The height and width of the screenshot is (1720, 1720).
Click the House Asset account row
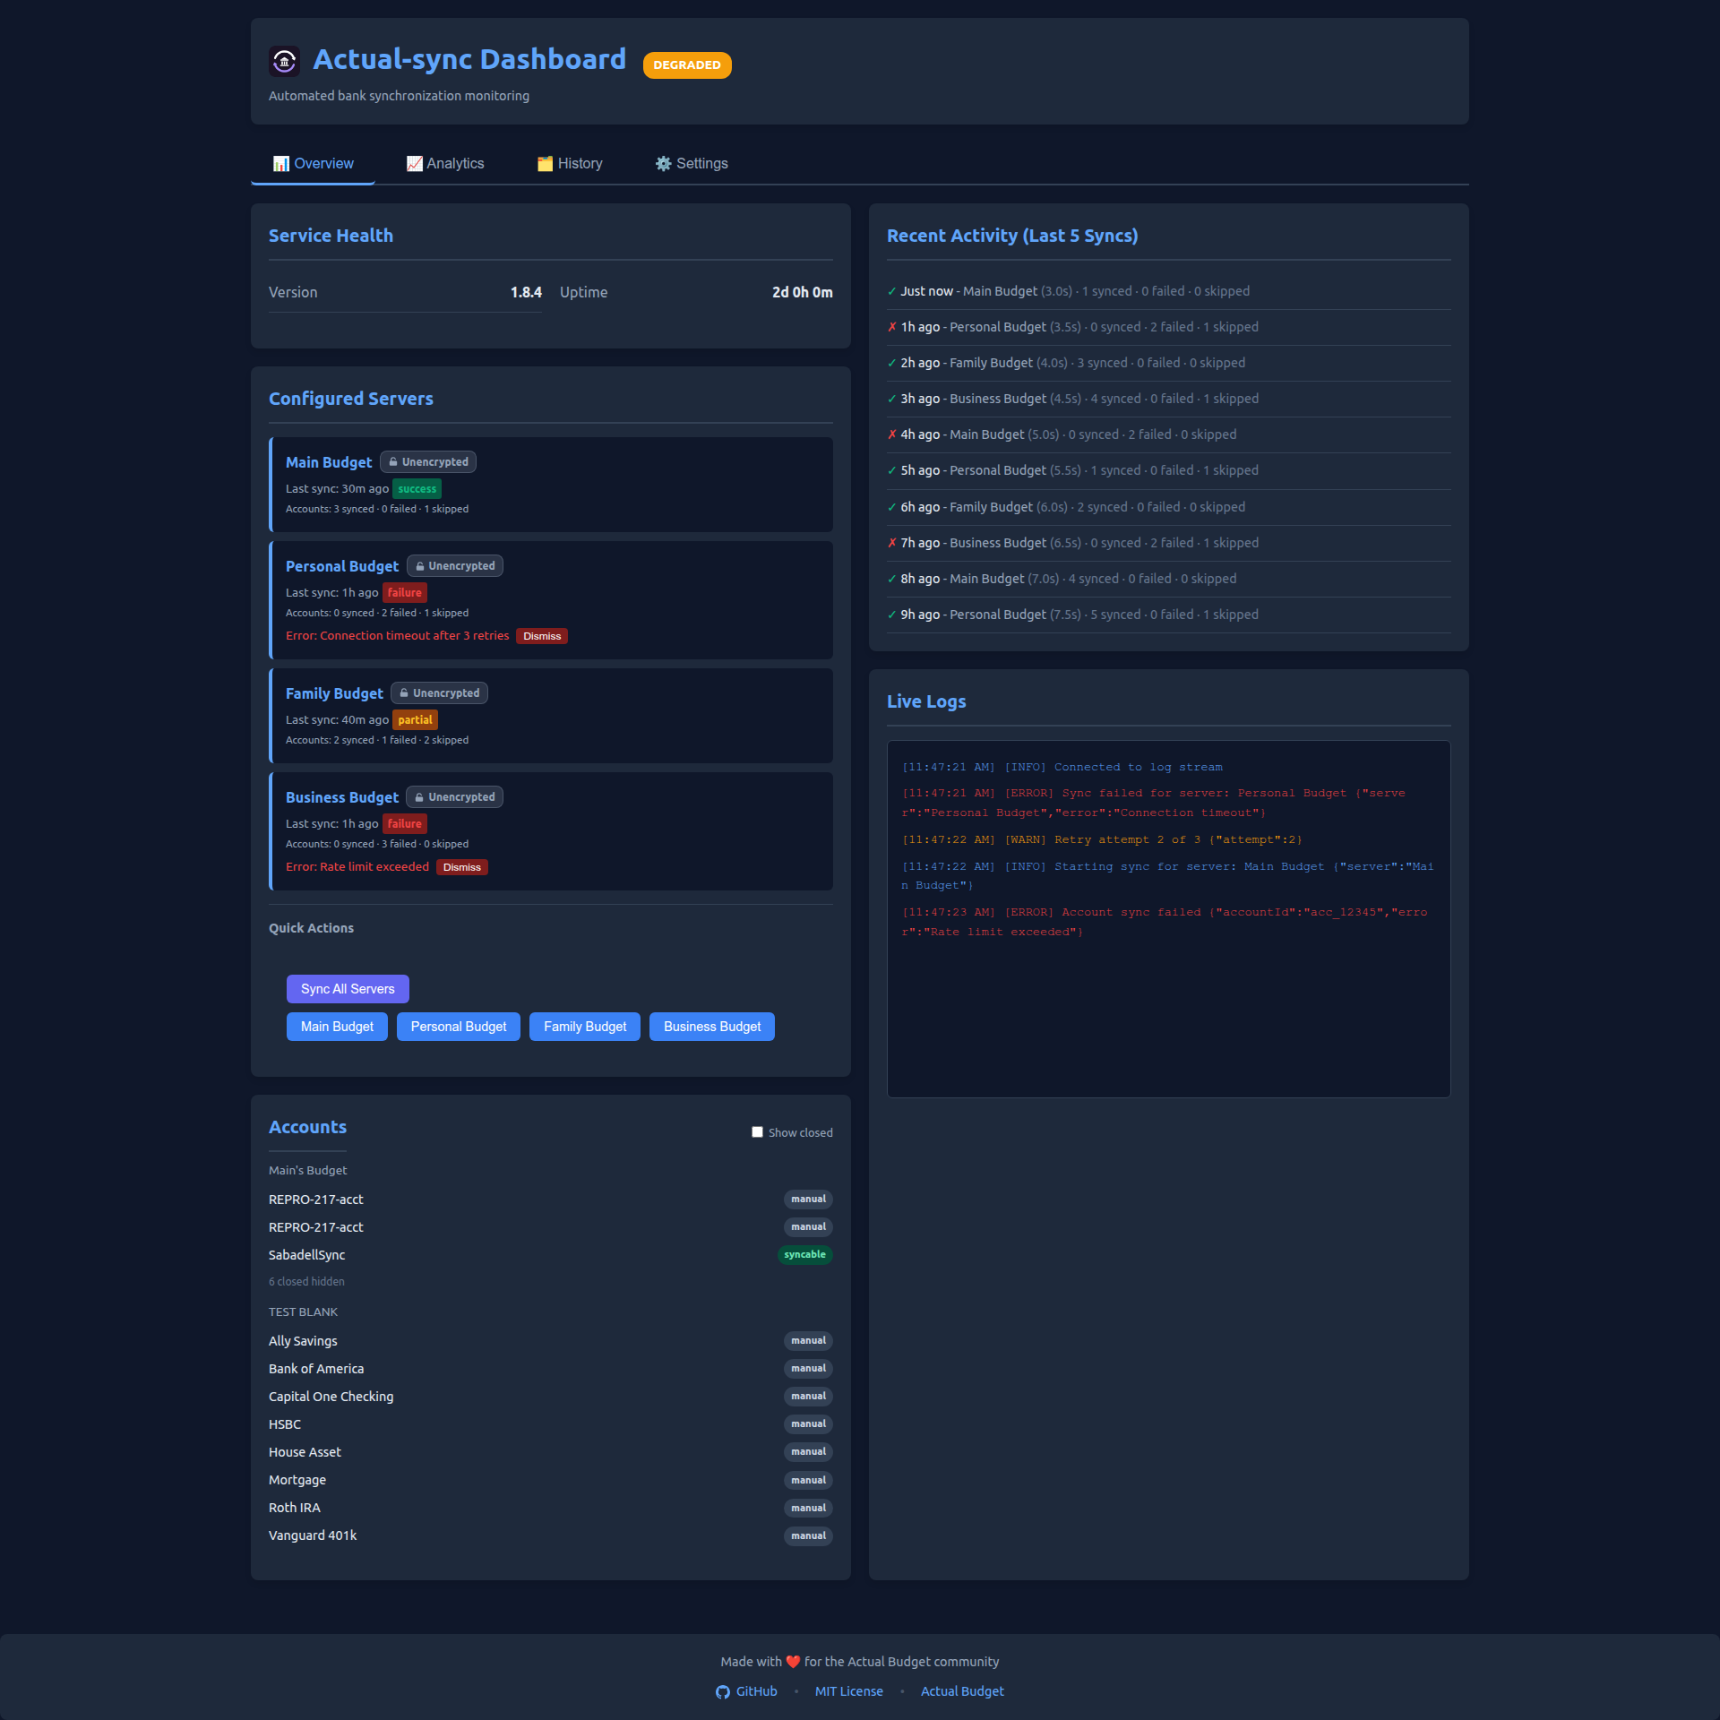tap(551, 1452)
